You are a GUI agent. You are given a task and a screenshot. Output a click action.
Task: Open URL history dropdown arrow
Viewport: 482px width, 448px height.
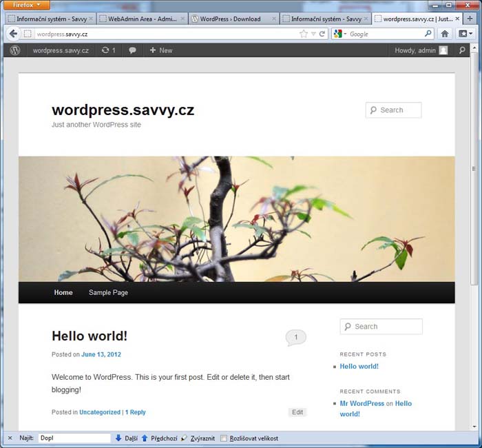pos(313,34)
